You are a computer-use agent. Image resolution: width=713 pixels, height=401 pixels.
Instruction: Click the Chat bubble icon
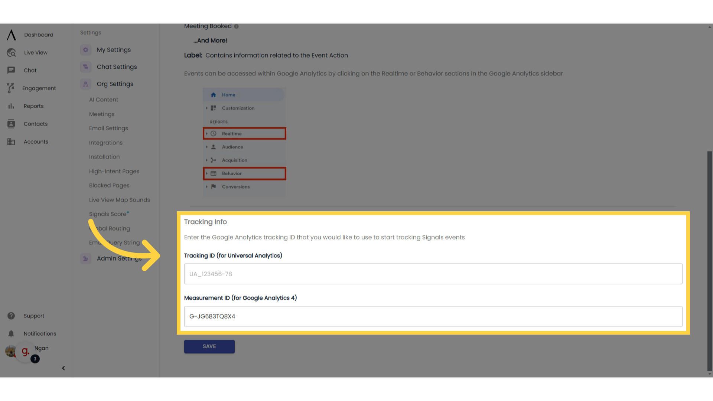pos(11,70)
